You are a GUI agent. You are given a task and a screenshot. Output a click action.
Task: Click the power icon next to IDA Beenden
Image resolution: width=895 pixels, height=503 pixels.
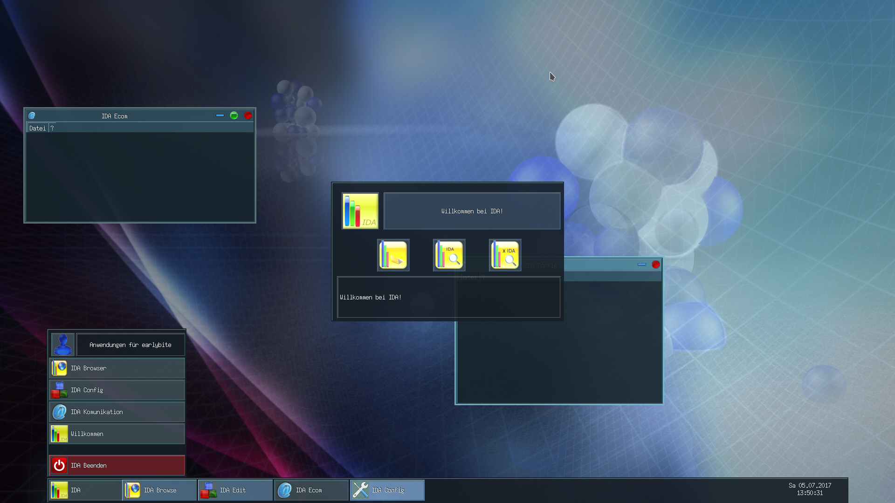point(59,465)
